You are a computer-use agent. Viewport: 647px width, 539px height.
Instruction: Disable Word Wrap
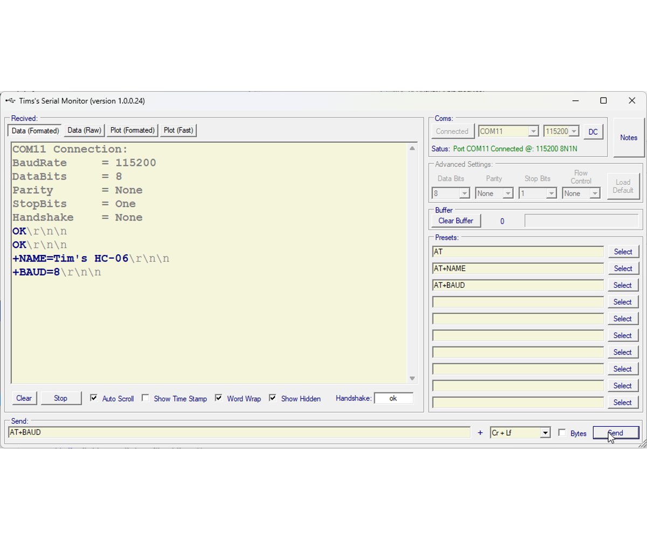(218, 397)
